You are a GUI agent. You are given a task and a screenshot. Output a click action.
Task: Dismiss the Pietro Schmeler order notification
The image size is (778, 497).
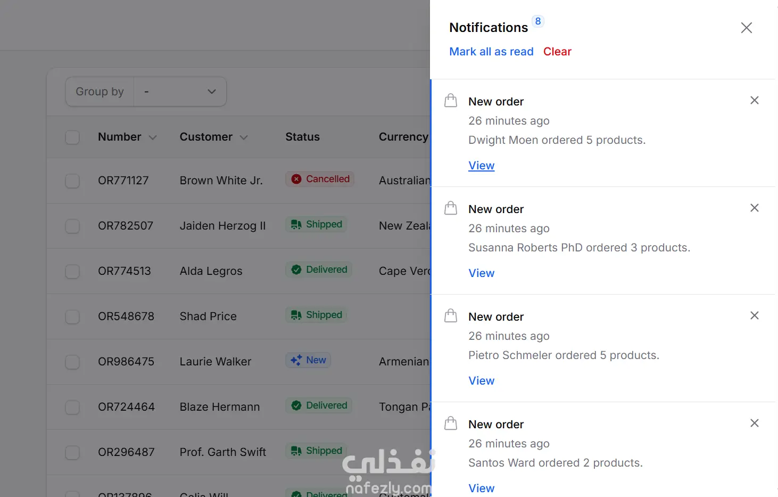tap(754, 315)
